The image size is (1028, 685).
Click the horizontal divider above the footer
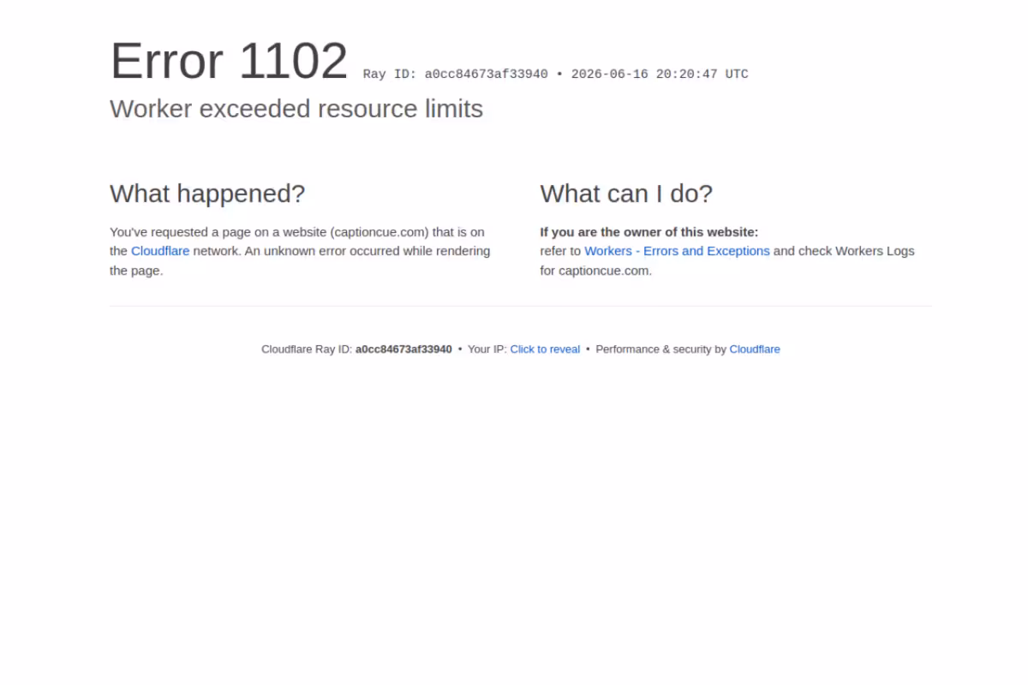pos(521,306)
